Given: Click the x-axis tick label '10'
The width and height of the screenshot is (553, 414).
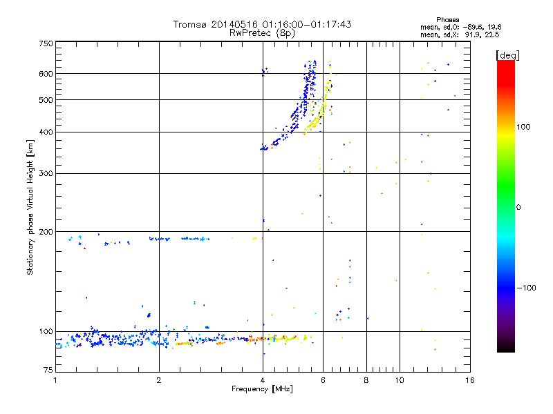Looking at the screenshot, I should [x=400, y=380].
